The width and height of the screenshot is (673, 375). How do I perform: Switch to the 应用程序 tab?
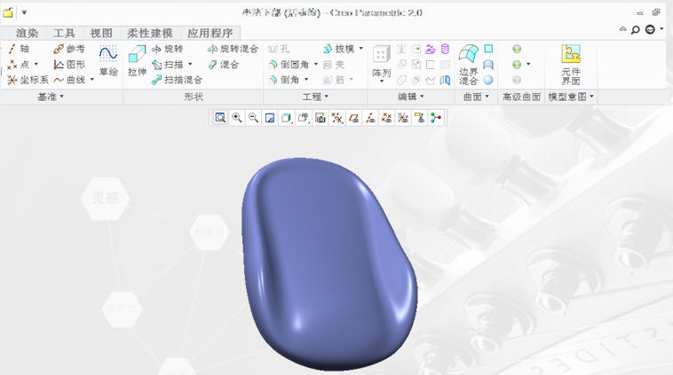point(210,33)
